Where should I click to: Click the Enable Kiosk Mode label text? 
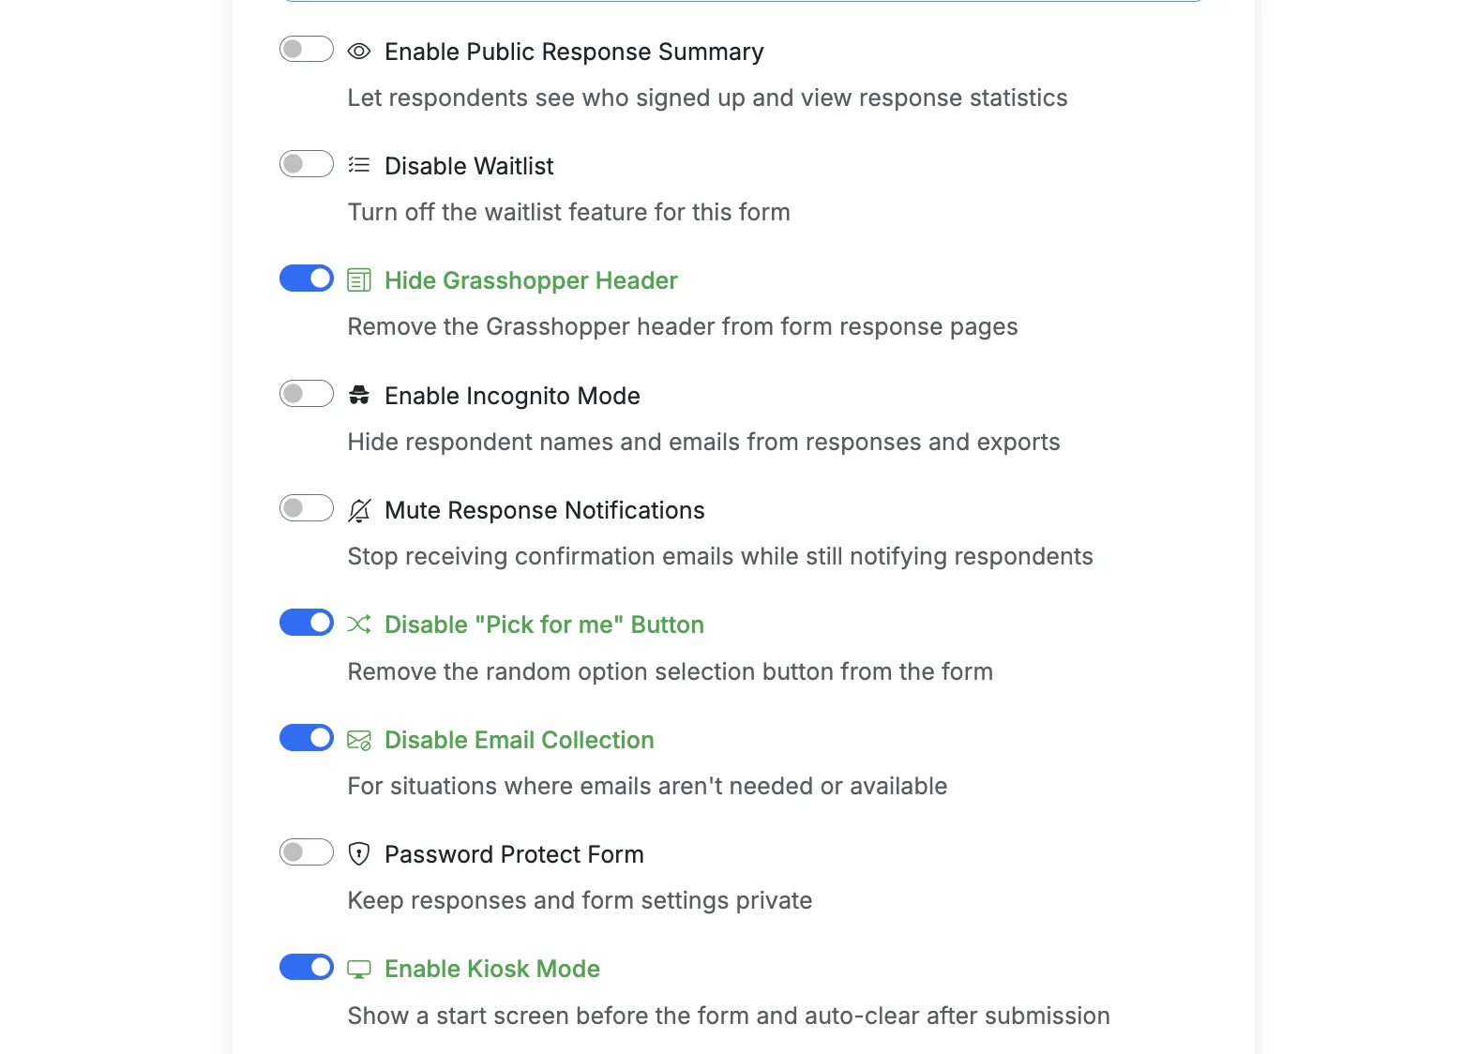pos(491,969)
